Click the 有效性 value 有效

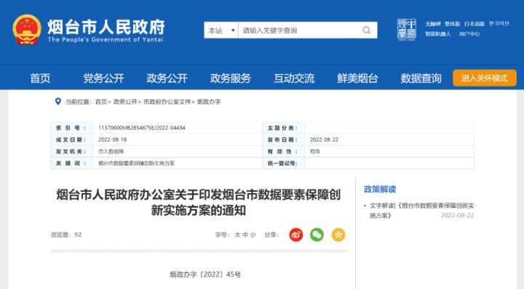click(x=315, y=151)
